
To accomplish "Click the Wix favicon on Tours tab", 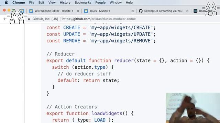I will 86,11.
